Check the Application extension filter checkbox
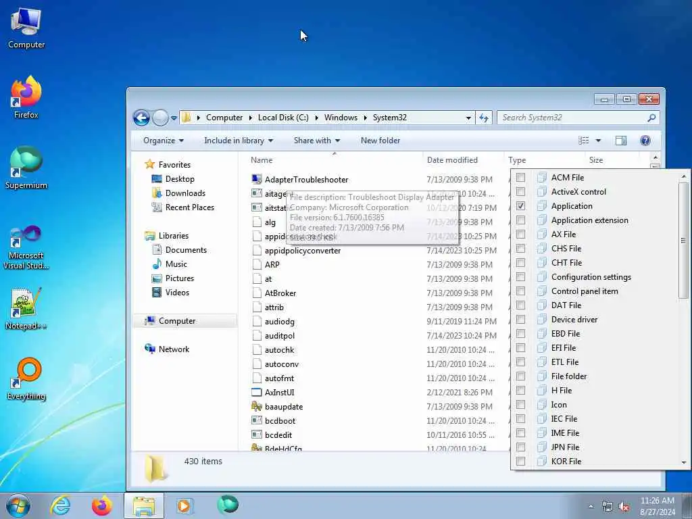Image resolution: width=692 pixels, height=519 pixels. point(521,220)
